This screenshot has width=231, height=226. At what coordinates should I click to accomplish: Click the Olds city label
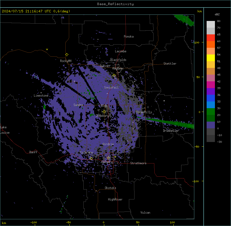(x=104, y=106)
